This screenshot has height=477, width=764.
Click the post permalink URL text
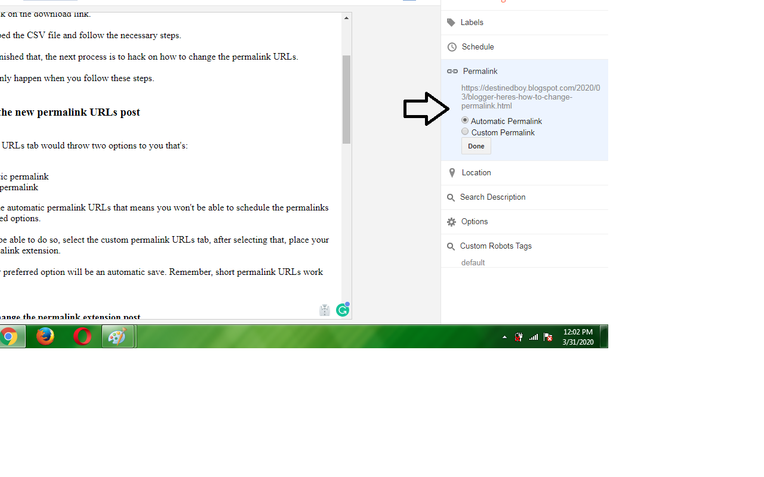[x=531, y=97]
